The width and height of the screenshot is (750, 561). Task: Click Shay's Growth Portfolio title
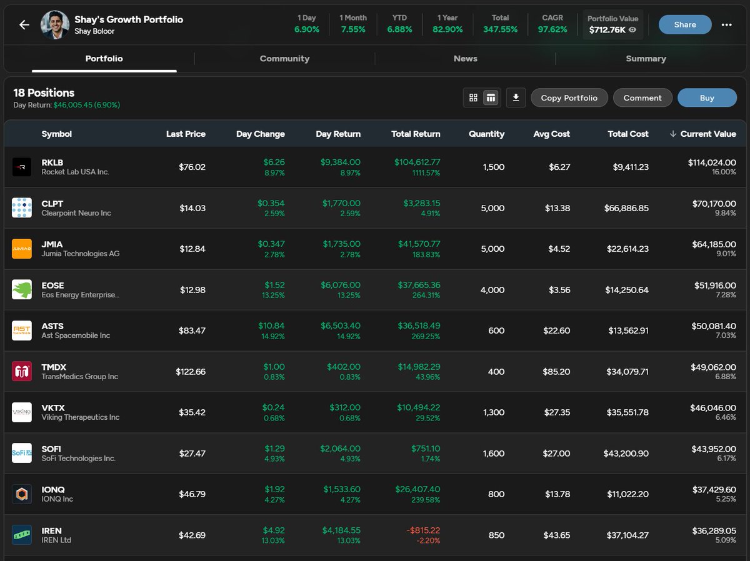[129, 19]
